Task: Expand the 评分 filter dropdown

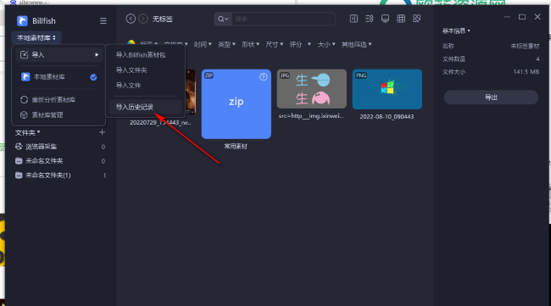Action: click(300, 44)
